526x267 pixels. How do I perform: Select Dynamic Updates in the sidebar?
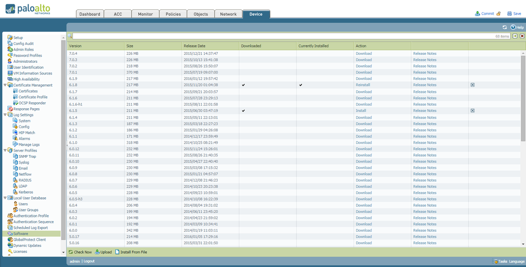click(x=26, y=245)
